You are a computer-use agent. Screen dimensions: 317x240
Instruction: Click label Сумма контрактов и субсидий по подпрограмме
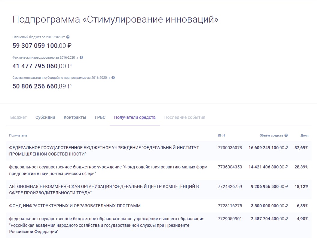coord(61,78)
